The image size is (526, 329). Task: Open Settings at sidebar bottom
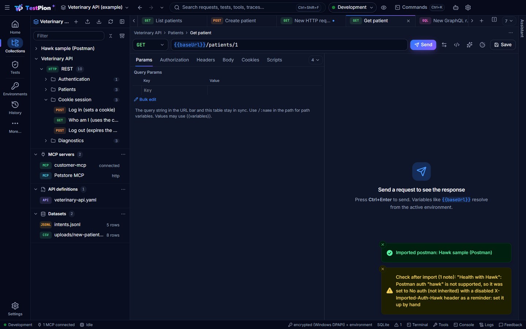pos(15,309)
